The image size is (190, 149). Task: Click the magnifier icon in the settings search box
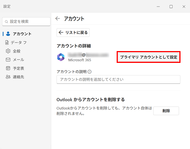[6, 22]
